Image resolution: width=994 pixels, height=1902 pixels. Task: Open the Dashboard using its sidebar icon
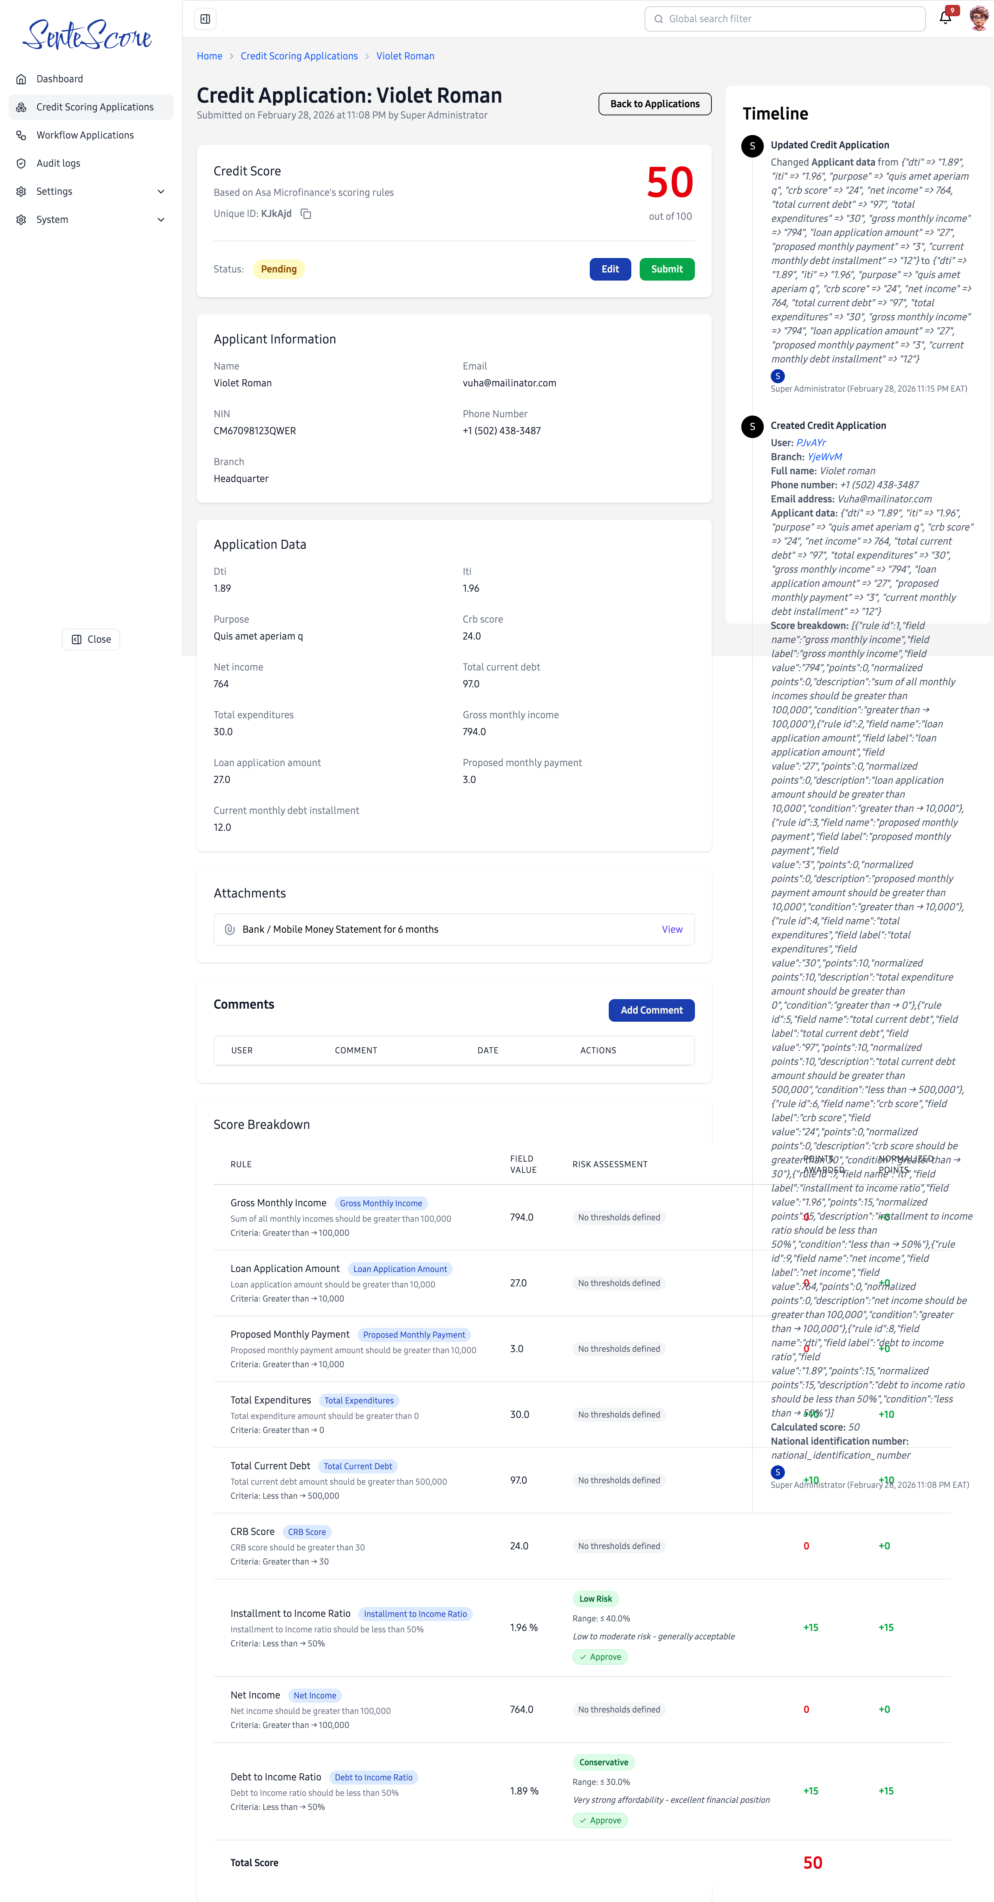[21, 79]
